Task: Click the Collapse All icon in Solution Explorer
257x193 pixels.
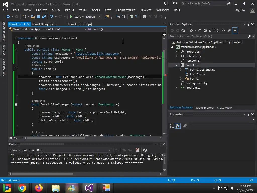Action: [x=211, y=30]
